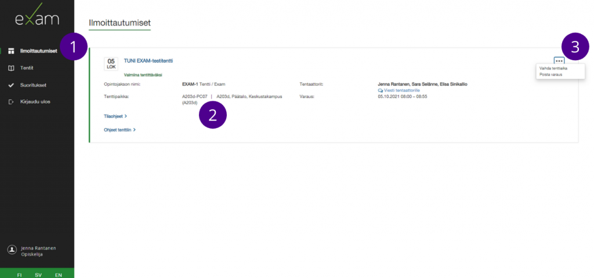Open the three-dots options menu on the exam card
The image size is (594, 278).
point(559,60)
